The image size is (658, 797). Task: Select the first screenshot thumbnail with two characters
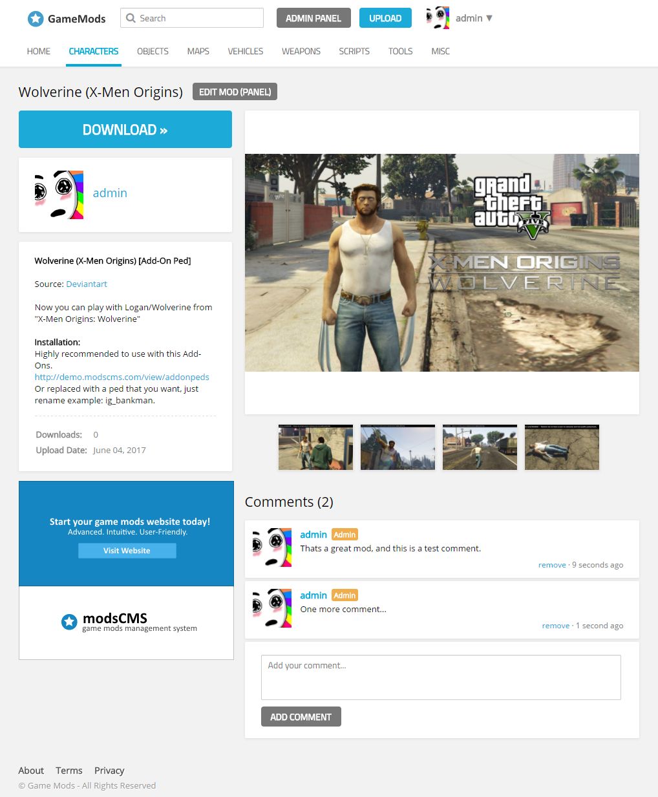pyautogui.click(x=316, y=447)
